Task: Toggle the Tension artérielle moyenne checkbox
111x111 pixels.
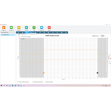Action: [18, 82]
